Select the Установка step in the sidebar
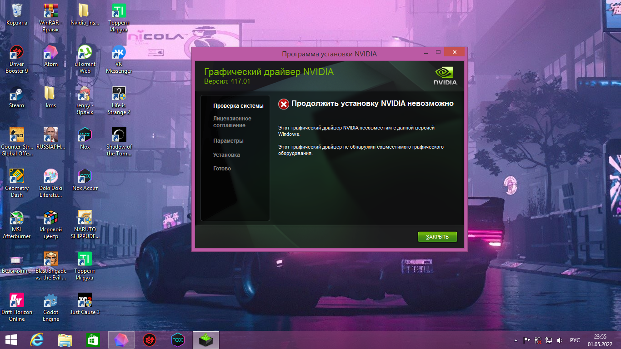This screenshot has width=621, height=349. 226,155
